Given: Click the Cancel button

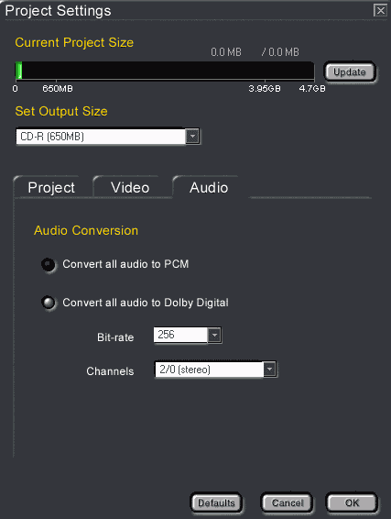Looking at the screenshot, I should point(288,503).
